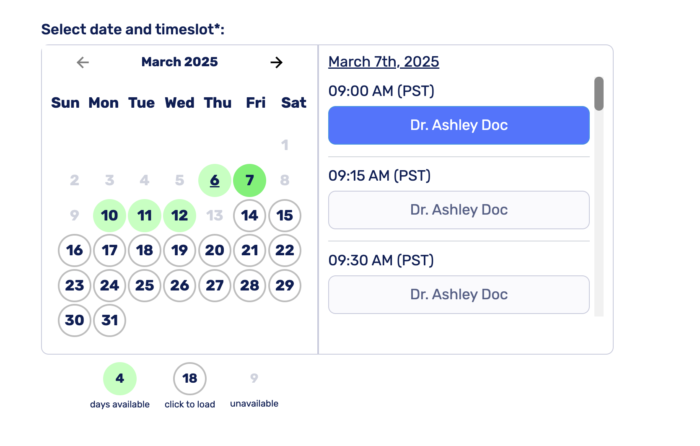Load availability for March 25
The image size is (700, 446).
(145, 285)
